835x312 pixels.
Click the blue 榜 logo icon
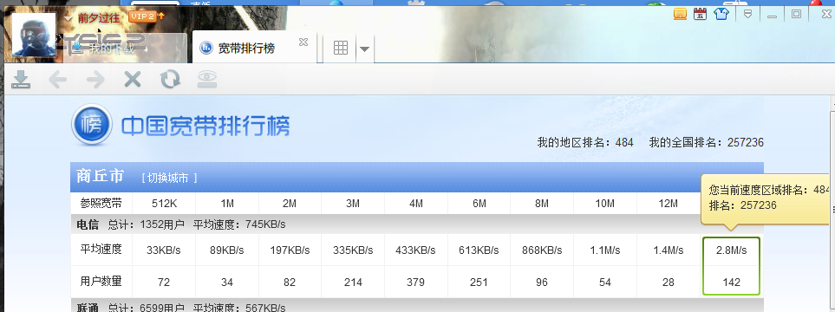tap(92, 125)
